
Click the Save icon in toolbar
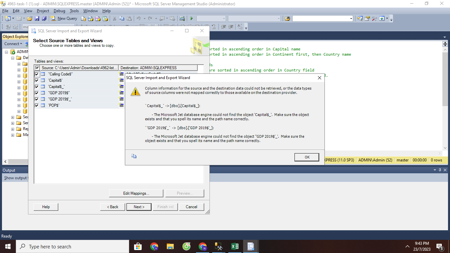[x=37, y=18]
